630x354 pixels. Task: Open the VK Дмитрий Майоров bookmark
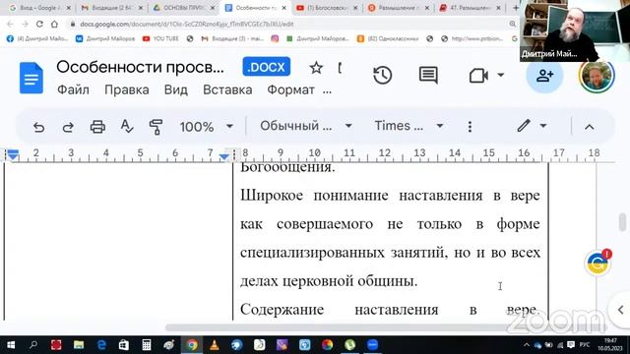click(x=105, y=38)
